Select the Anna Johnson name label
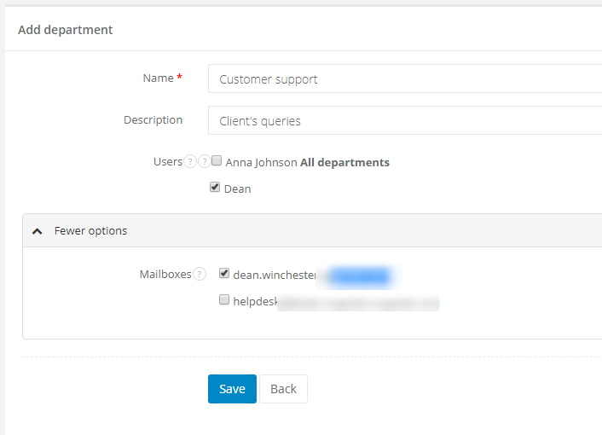Image resolution: width=602 pixels, height=435 pixels. point(261,162)
